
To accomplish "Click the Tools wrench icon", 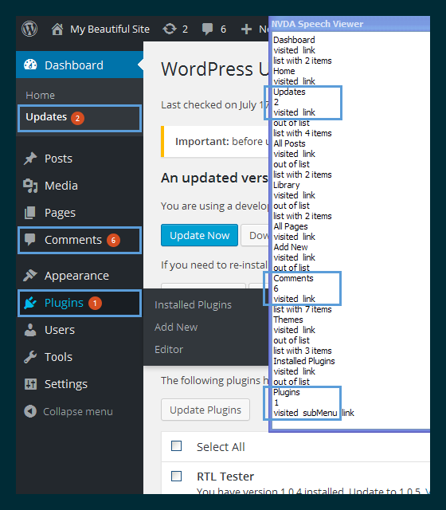I will (x=30, y=357).
